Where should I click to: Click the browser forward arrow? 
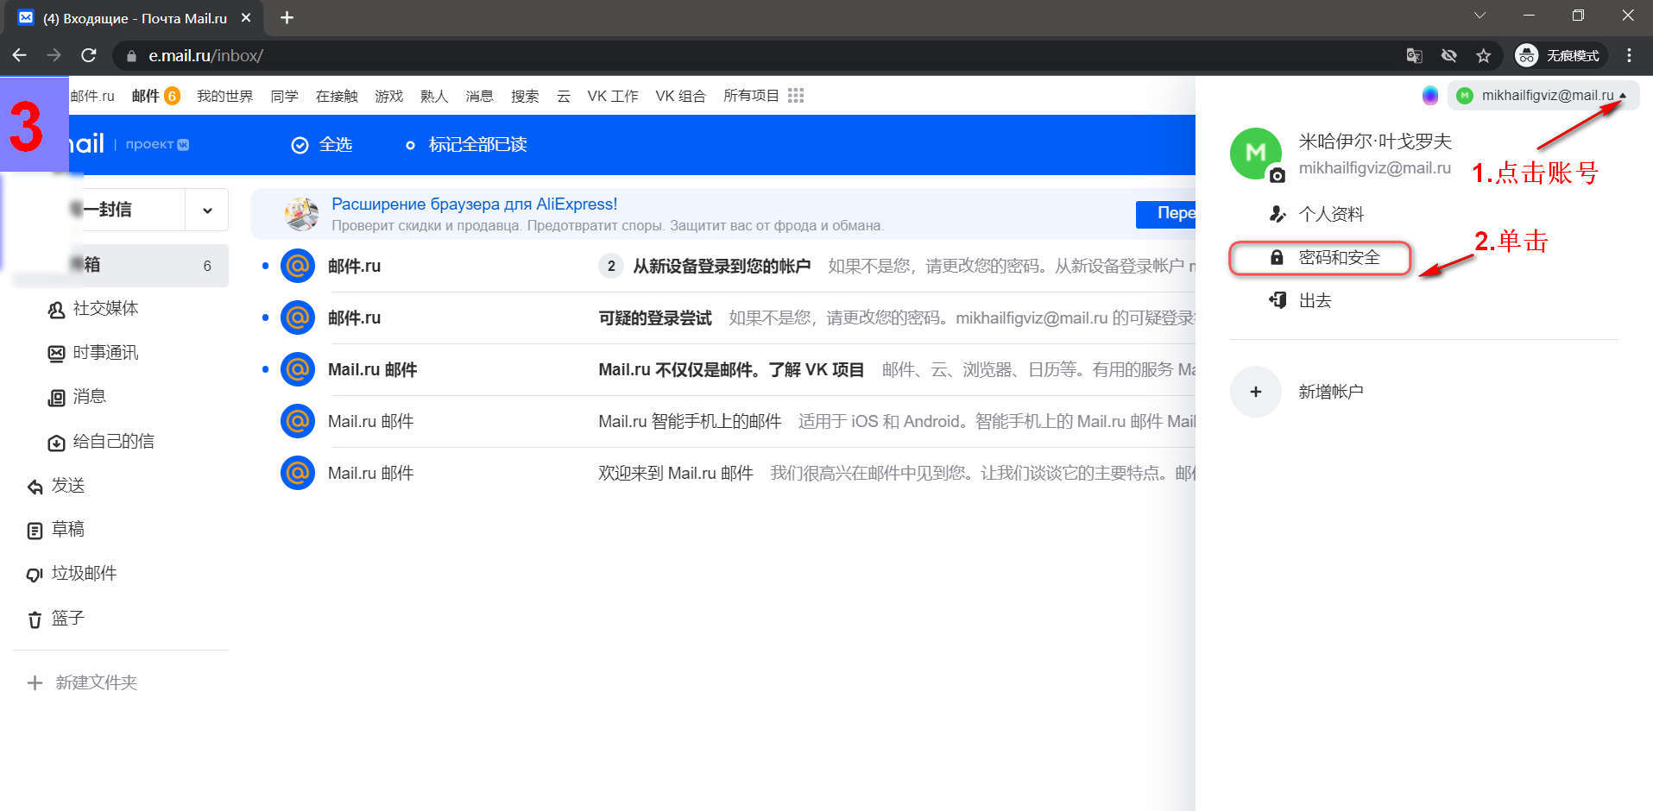(x=54, y=55)
